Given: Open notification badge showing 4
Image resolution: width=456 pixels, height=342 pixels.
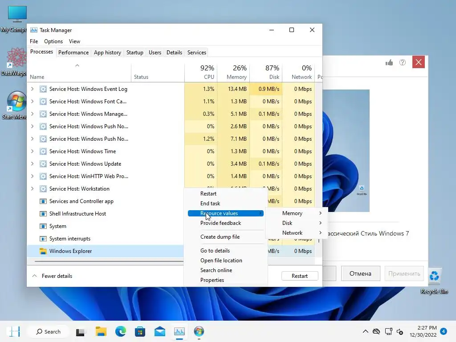Looking at the screenshot, I should click(444, 331).
